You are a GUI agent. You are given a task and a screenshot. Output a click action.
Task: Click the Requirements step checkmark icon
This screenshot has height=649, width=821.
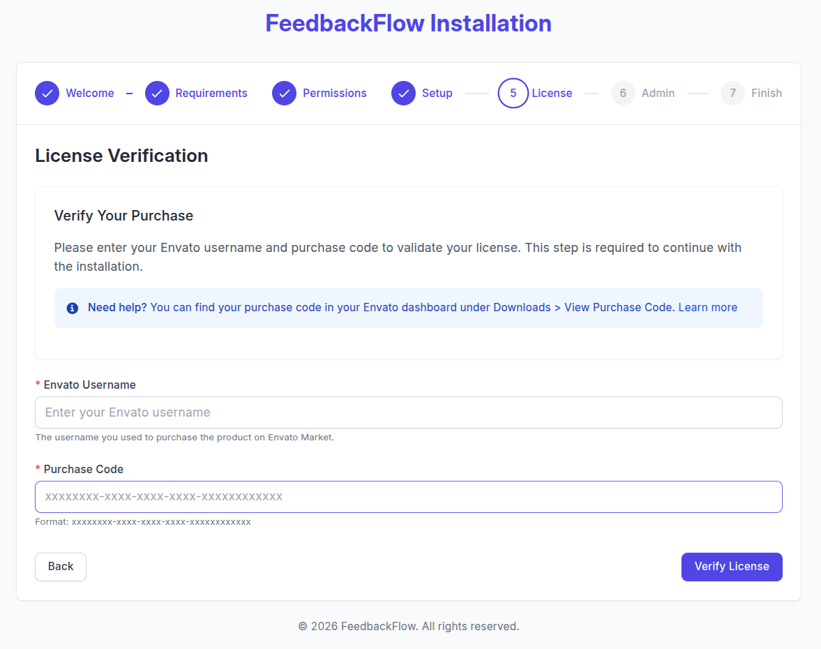(157, 93)
